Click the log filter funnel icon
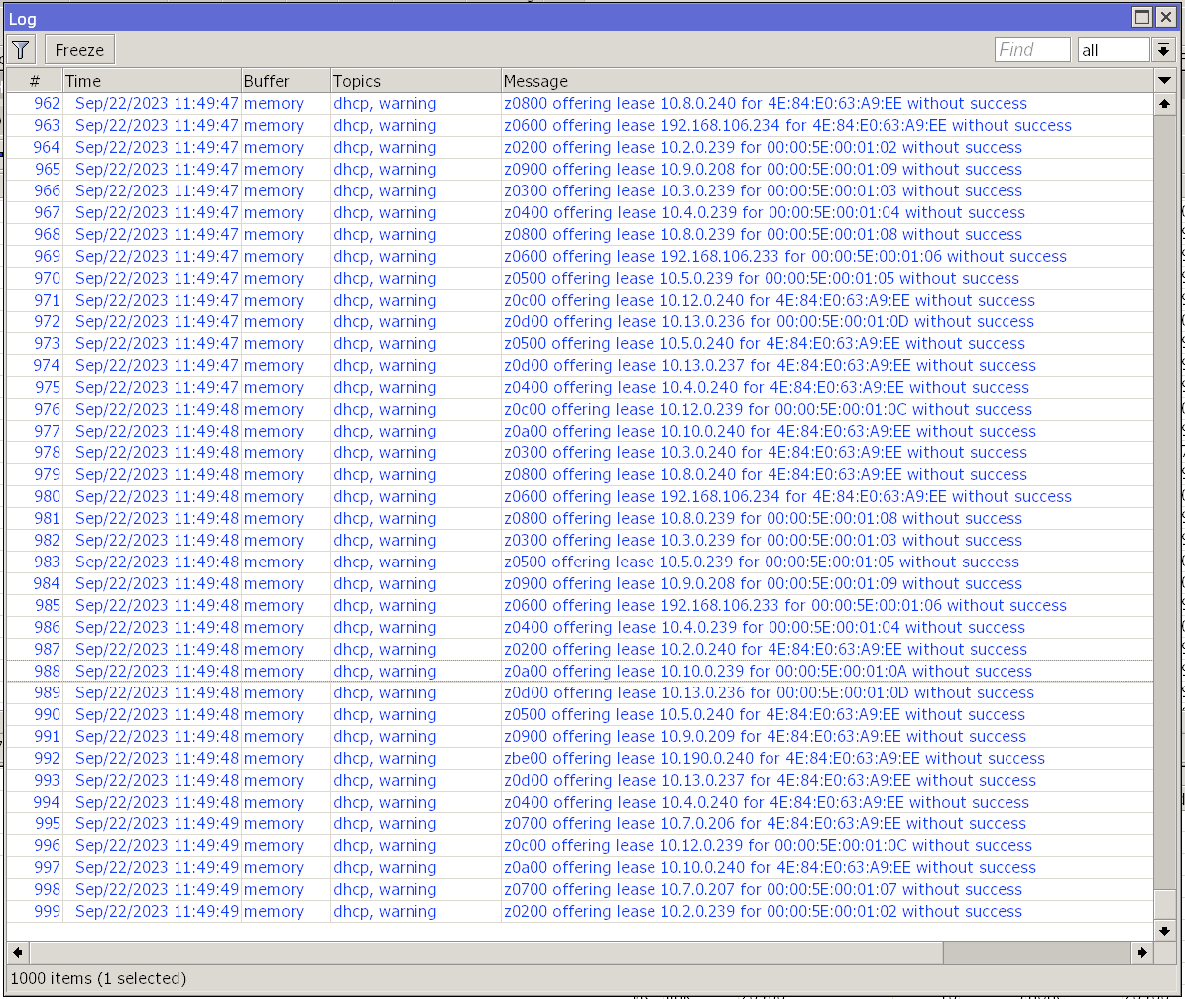This screenshot has height=999, width=1185. coord(20,49)
